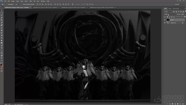Select the Path Selection tool

pos(2,50)
